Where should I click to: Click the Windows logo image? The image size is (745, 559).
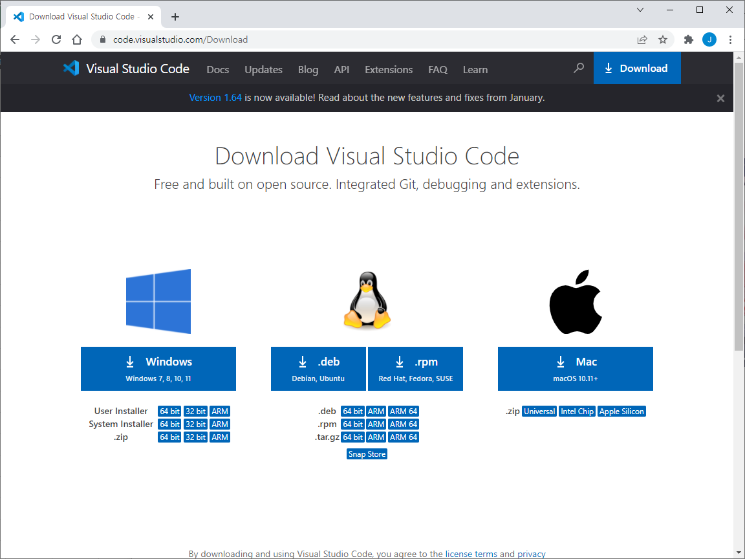[158, 301]
